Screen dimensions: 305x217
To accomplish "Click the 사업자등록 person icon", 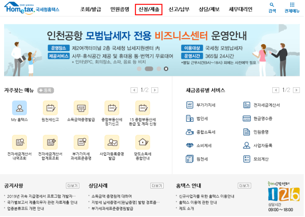I will (247, 145).
